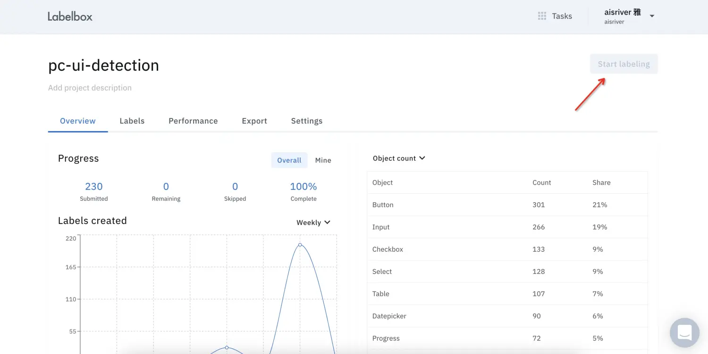Click the Object column header
Screen dimensions: 708x354
point(383,182)
